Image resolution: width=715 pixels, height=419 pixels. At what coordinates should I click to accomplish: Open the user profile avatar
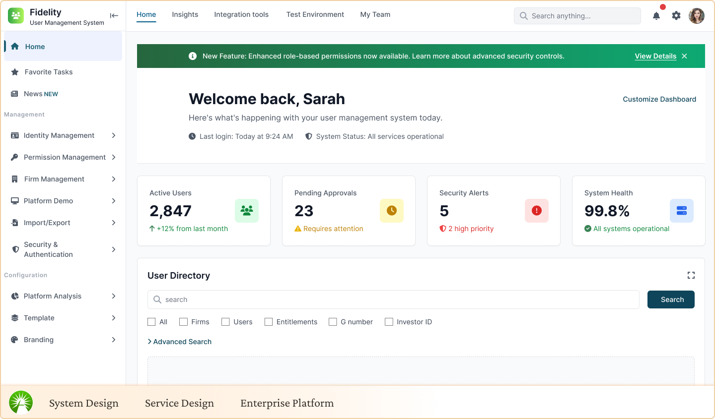click(x=697, y=16)
